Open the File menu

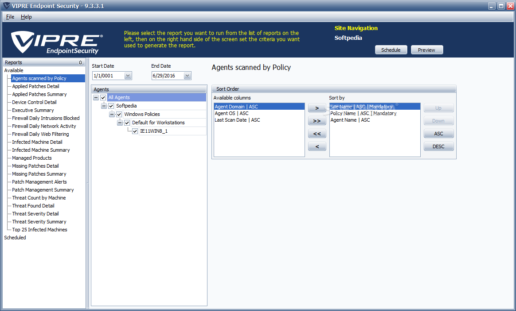[10, 17]
